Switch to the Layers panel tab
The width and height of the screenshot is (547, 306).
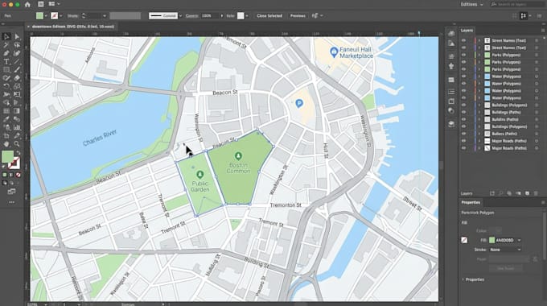(x=467, y=31)
